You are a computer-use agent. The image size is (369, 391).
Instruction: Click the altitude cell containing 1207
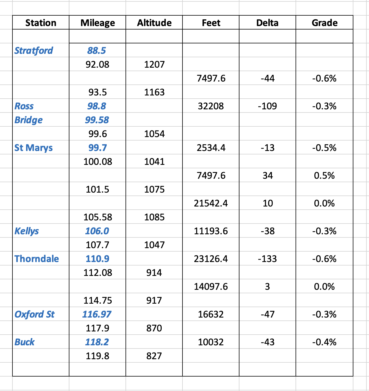pos(154,64)
